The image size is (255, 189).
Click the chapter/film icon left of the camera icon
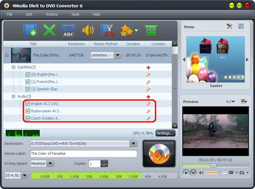[x=231, y=173]
